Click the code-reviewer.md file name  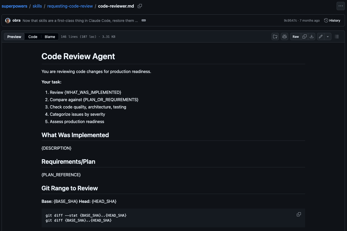(x=116, y=6)
